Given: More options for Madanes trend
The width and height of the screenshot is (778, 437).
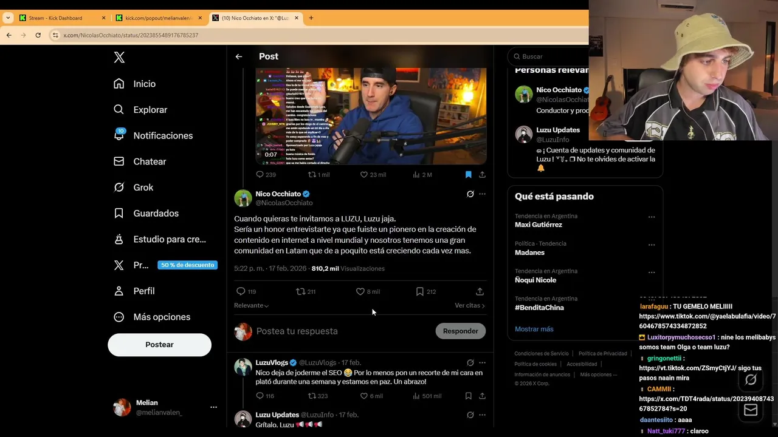Looking at the screenshot, I should pyautogui.click(x=652, y=245).
